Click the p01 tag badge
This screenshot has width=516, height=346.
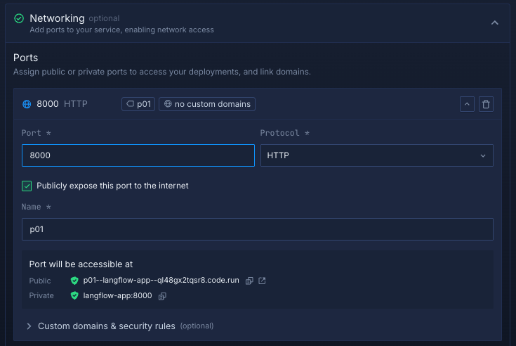click(x=138, y=104)
